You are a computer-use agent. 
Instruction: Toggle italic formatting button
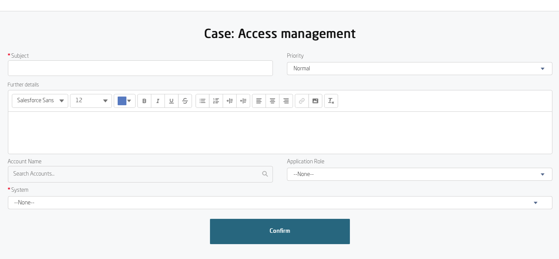(158, 101)
